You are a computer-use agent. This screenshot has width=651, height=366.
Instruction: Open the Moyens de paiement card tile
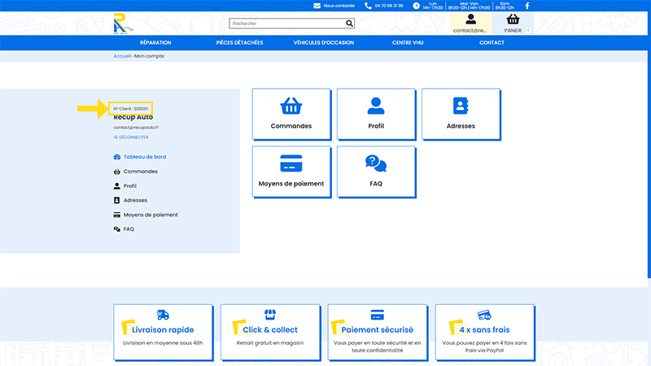tap(291, 172)
